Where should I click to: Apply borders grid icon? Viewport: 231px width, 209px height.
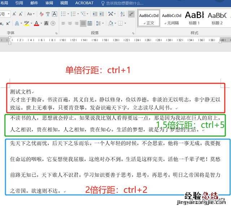(120, 23)
